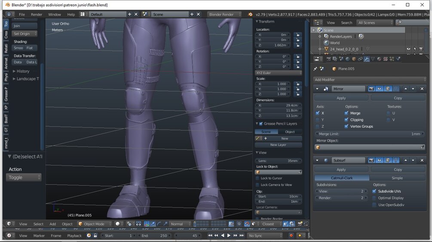Open the All Scenes outliner filter dropdown

375,23
